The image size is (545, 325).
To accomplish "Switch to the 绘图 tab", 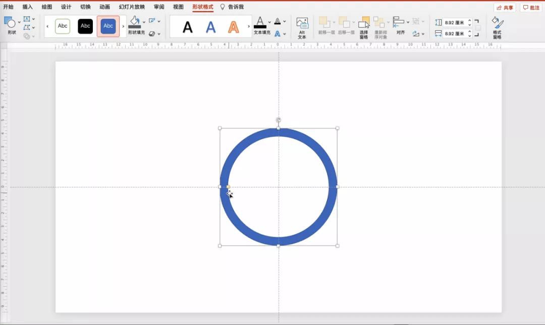I will pyautogui.click(x=47, y=7).
